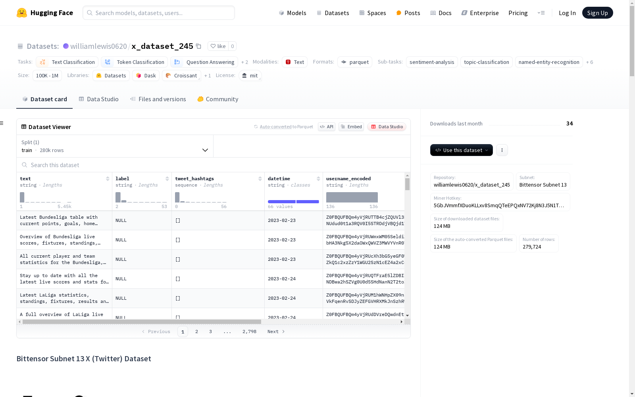The image size is (635, 397).
Task: Copy the dataset name with the copy icon
Action: point(199,46)
